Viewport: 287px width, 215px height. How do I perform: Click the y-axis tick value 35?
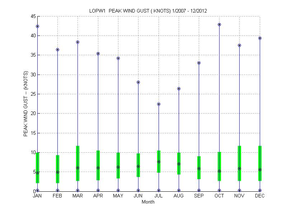pyautogui.click(x=33, y=55)
